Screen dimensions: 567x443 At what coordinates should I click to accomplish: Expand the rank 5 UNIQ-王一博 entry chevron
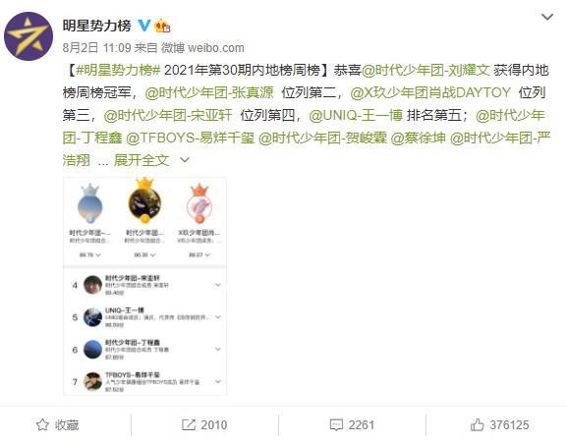click(x=218, y=317)
